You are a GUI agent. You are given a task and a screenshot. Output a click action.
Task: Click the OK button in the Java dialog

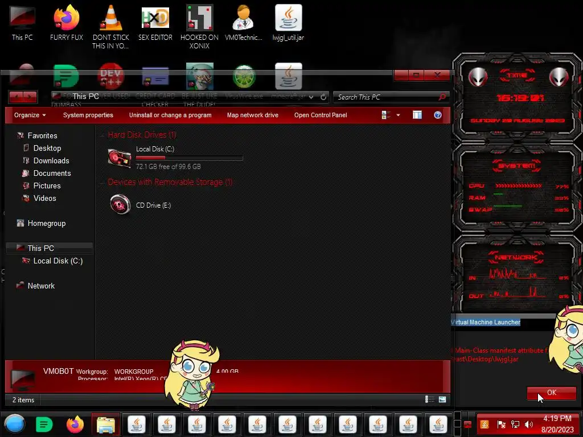pos(551,393)
